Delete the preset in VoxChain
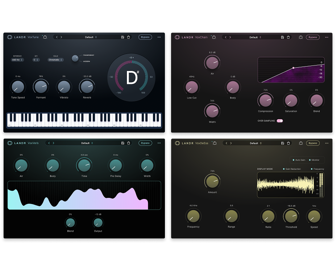336x271 pixels. click(289, 37)
